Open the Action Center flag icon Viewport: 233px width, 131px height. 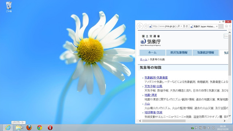(x=196, y=128)
